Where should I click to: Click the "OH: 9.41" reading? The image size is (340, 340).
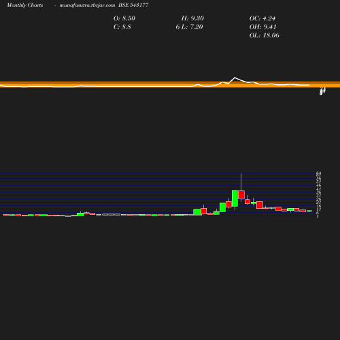pos(263,27)
